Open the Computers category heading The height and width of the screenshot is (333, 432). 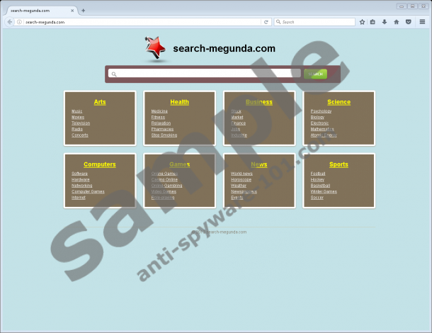[100, 164]
